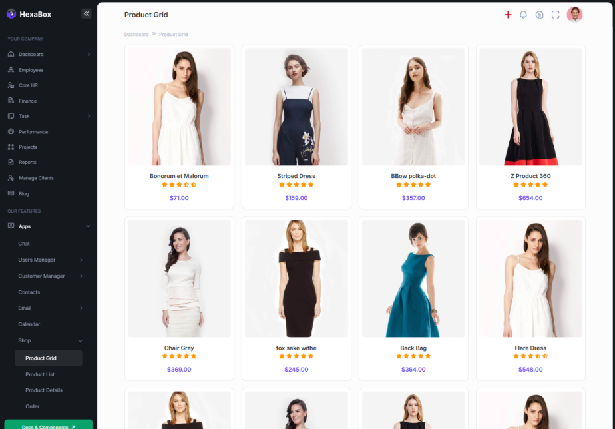
Task: Open the Back Bag product title
Action: coord(413,348)
